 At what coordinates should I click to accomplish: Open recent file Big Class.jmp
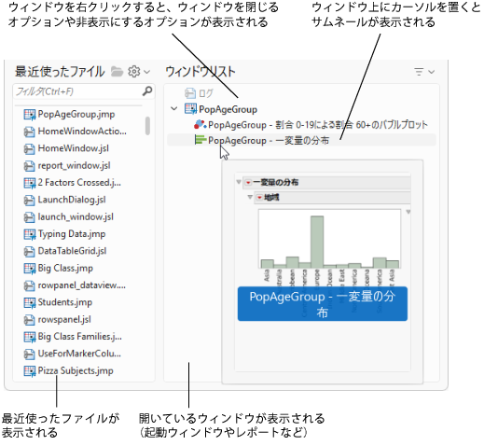[x=65, y=268]
